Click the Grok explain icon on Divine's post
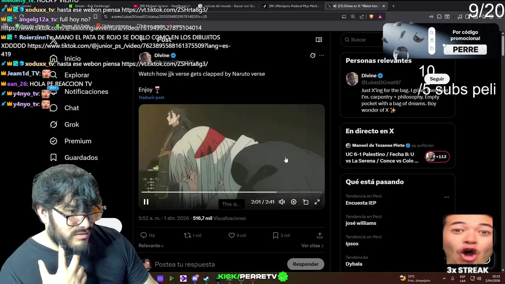The height and width of the screenshot is (284, 505). (x=313, y=56)
